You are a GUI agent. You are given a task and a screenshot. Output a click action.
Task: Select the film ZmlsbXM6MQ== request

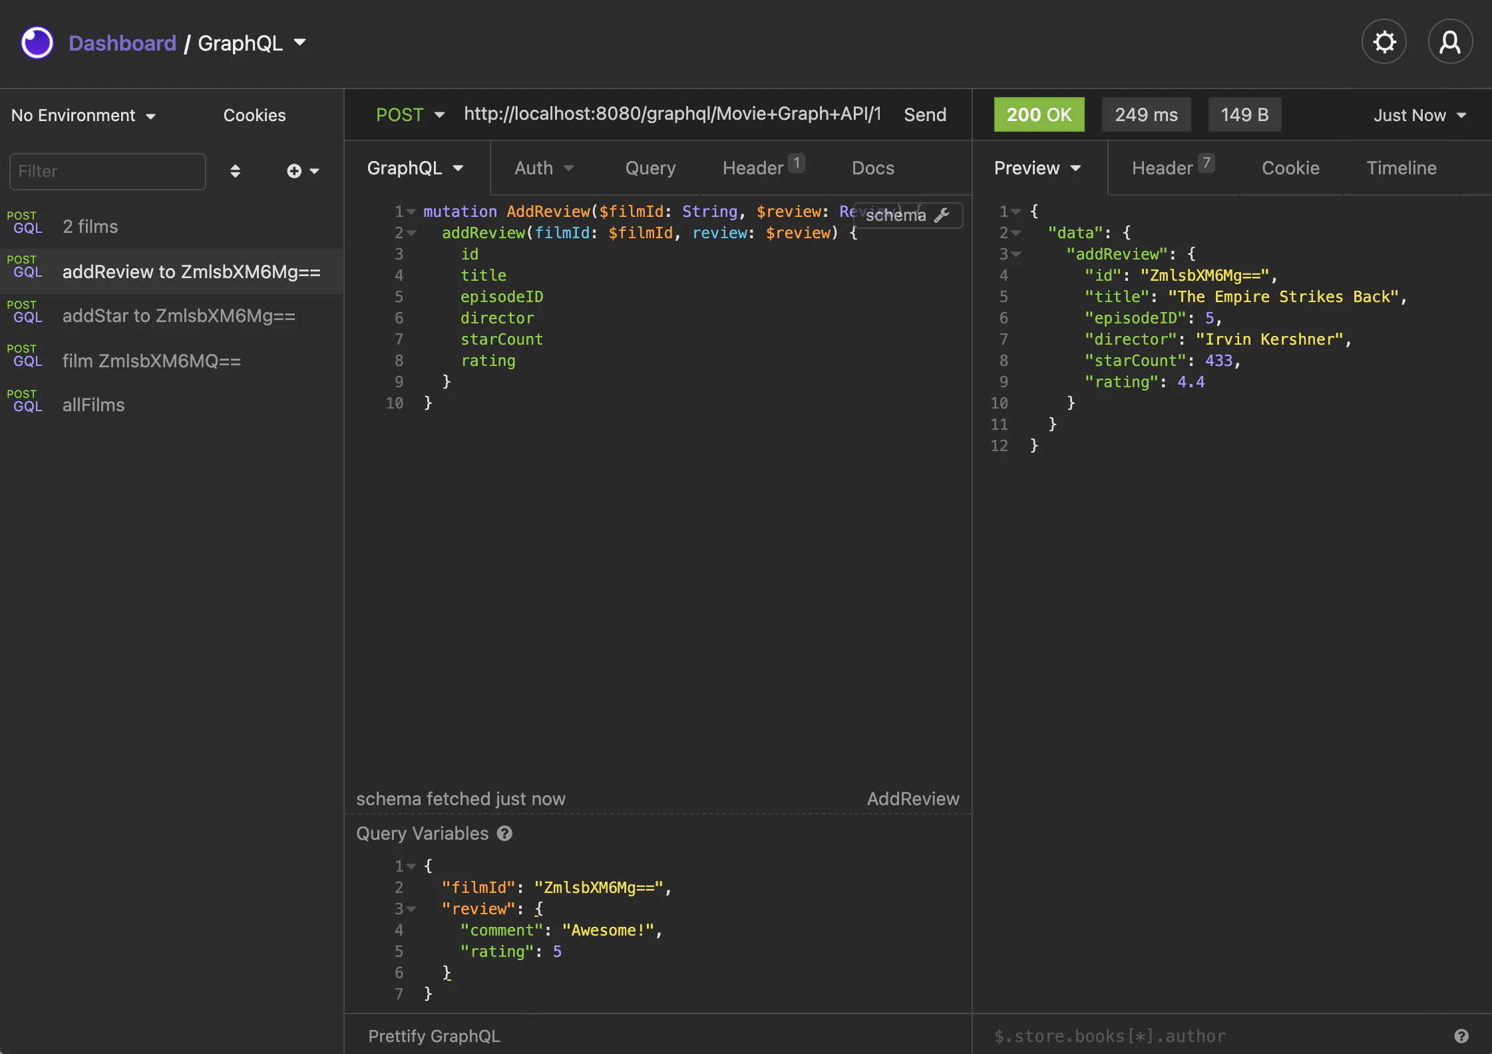tap(172, 361)
